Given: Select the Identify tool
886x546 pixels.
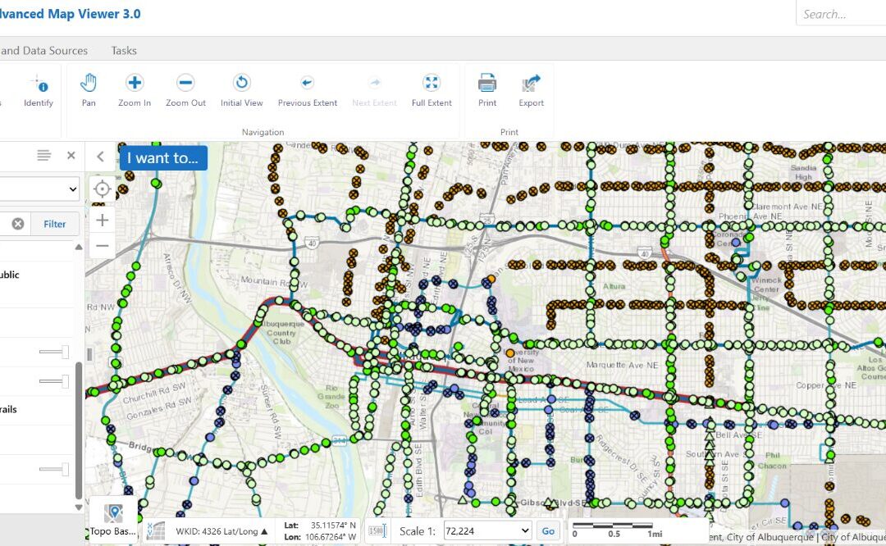Looking at the screenshot, I should click(38, 89).
